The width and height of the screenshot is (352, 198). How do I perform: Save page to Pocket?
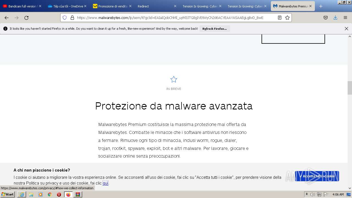[x=326, y=18]
